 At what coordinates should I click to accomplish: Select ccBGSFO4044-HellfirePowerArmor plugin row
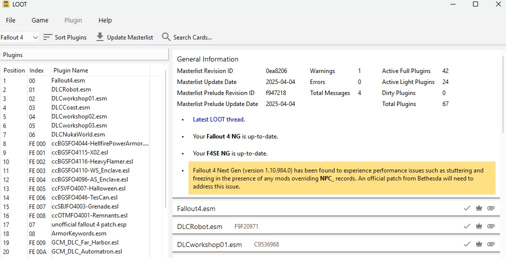tap(75, 143)
